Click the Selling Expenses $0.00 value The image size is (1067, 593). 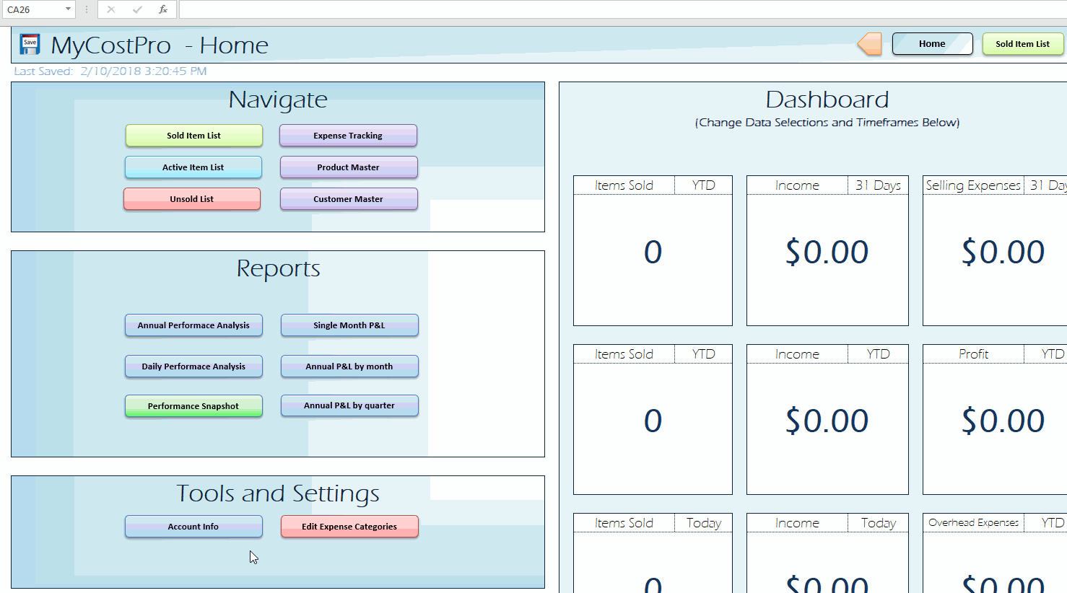click(x=1003, y=252)
